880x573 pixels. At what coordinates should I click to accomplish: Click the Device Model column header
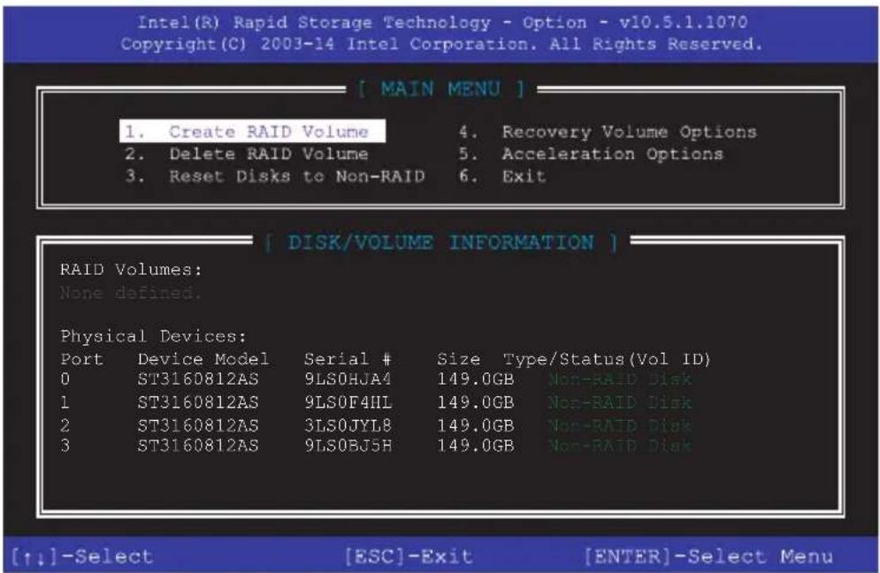coord(203,359)
